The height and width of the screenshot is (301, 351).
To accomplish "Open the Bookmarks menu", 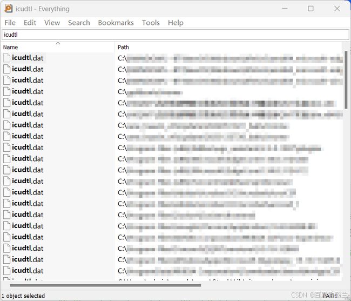I will pyautogui.click(x=116, y=23).
